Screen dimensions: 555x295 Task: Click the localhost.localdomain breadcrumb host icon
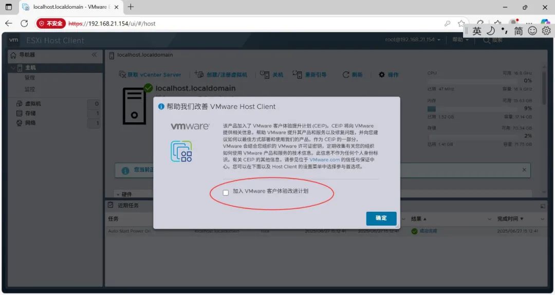tap(112, 55)
